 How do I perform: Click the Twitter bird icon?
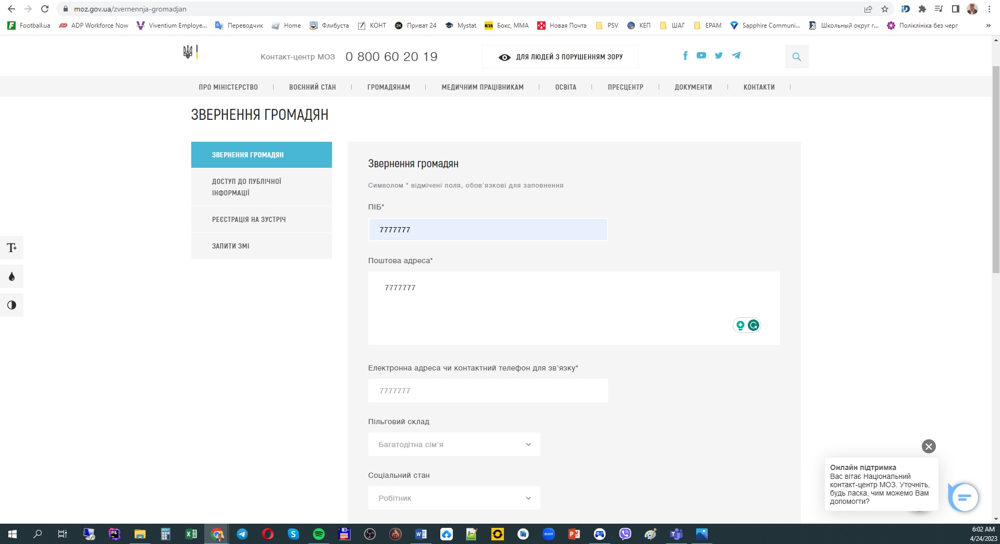pos(719,55)
